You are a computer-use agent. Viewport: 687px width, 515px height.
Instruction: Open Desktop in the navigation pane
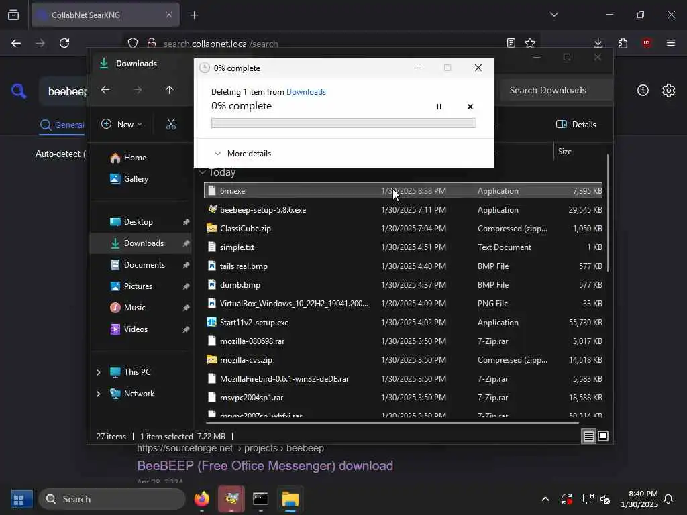pos(138,222)
